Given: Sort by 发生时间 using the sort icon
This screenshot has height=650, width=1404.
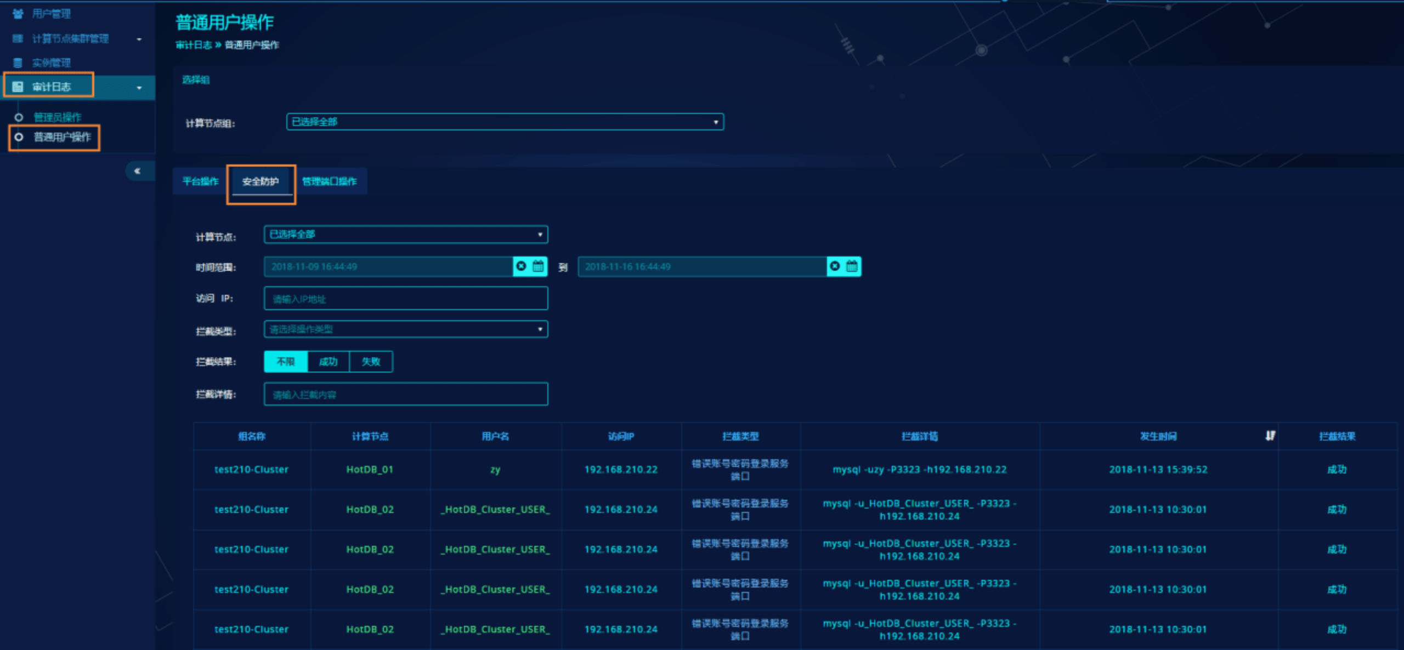Looking at the screenshot, I should pyautogui.click(x=1270, y=436).
